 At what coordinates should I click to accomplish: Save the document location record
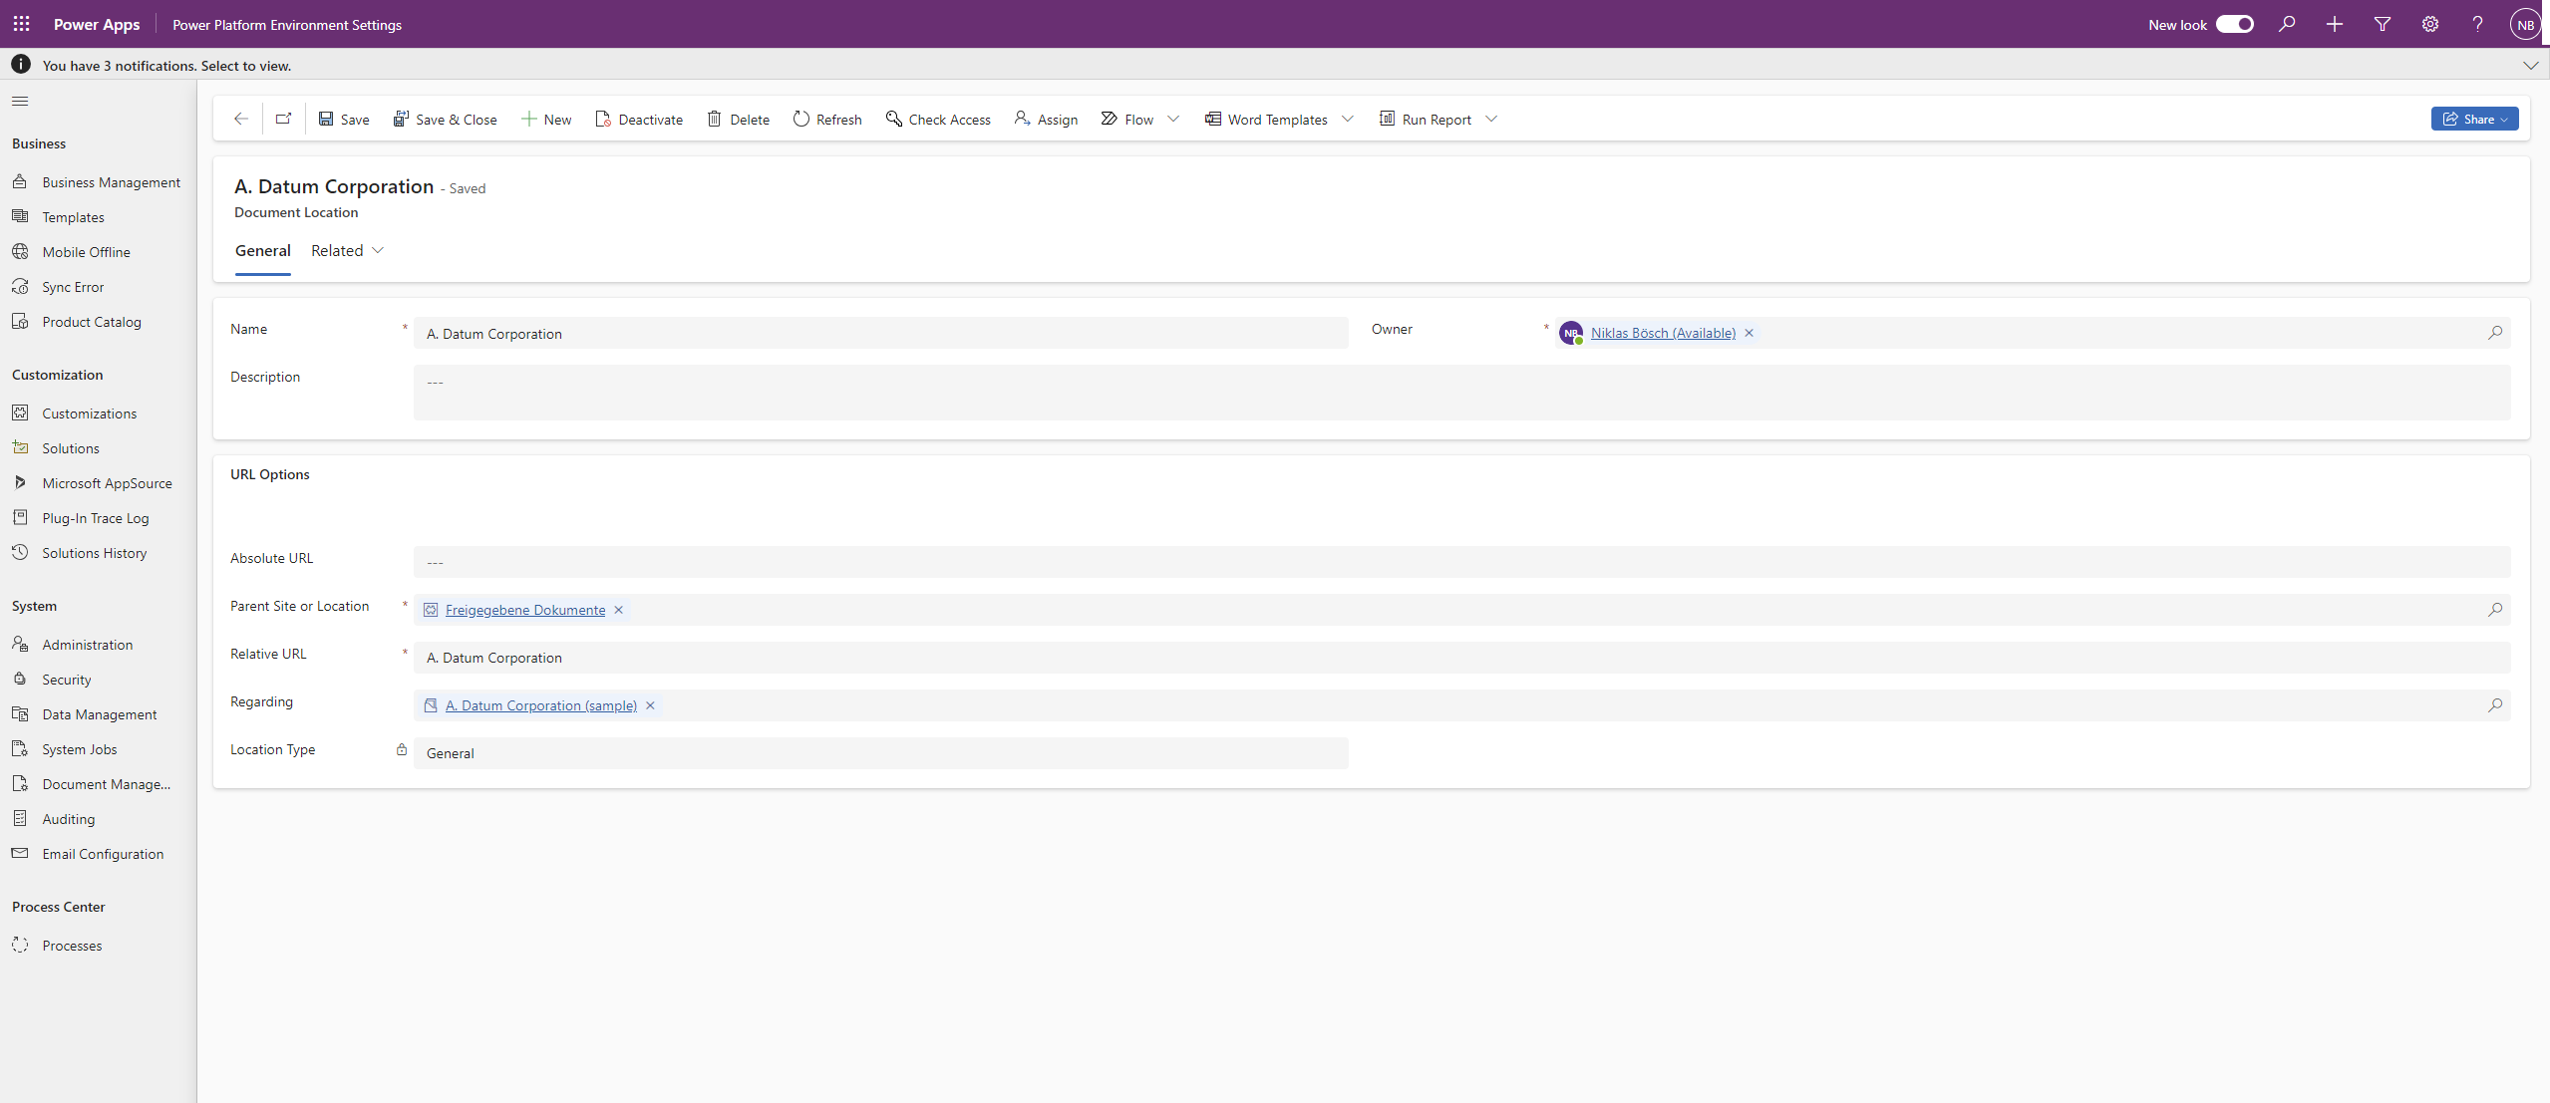(x=344, y=120)
